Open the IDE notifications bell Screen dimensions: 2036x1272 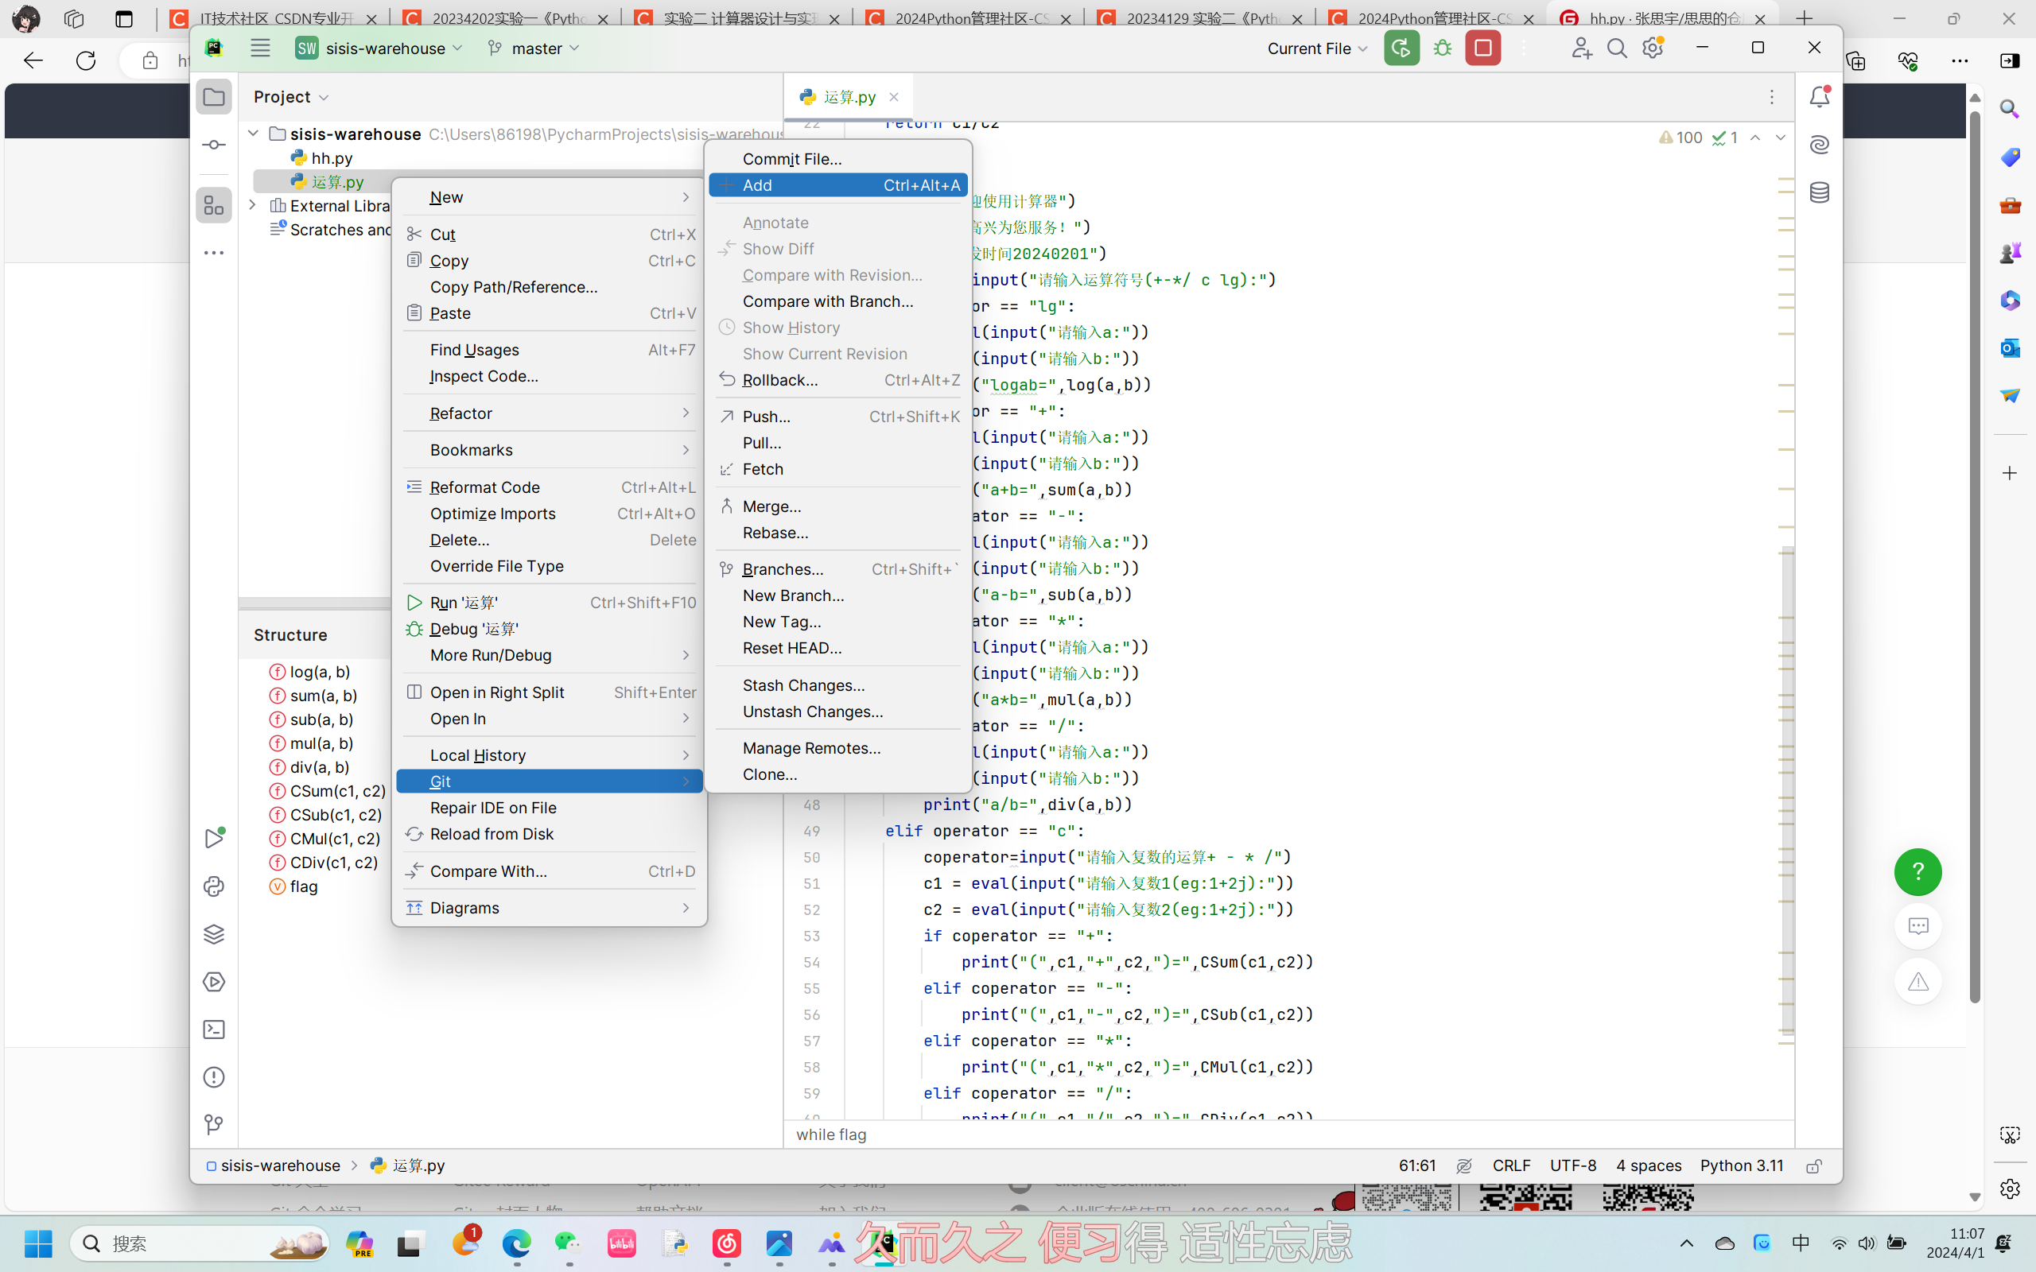tap(1819, 98)
